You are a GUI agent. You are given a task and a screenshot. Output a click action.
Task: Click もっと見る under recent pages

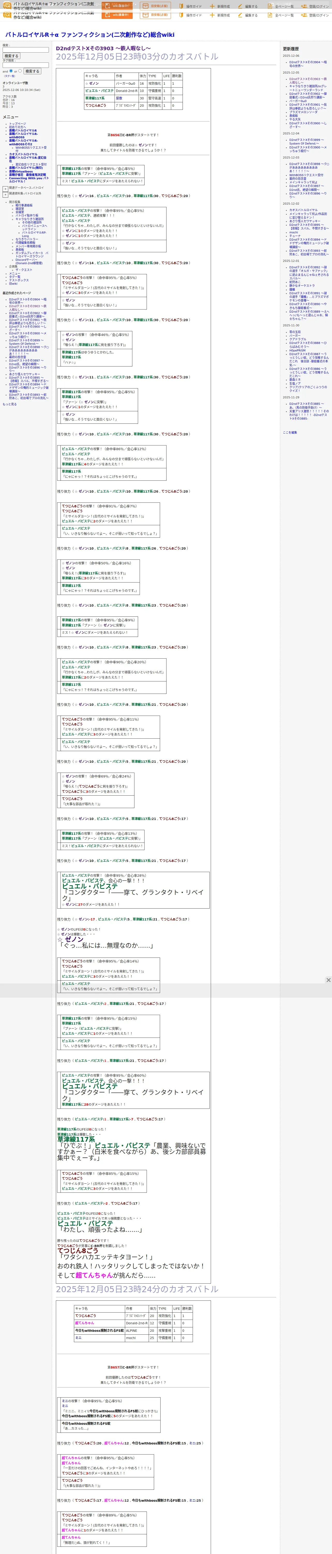[x=10, y=404]
